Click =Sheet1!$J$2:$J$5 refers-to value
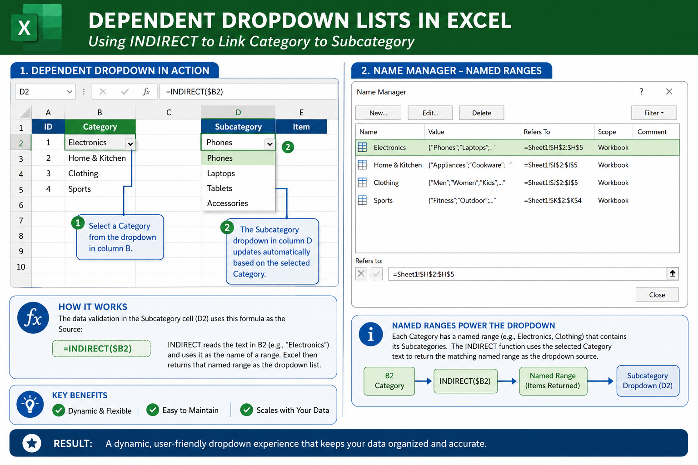 [x=551, y=183]
